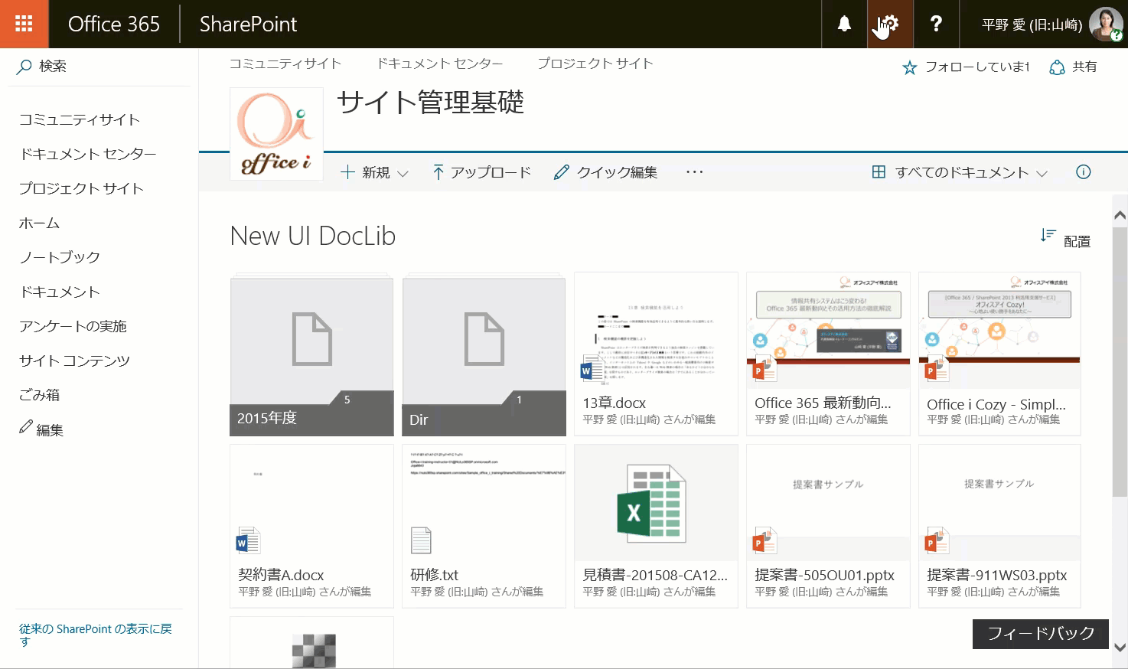Click the quick edit pencil icon
Screen dimensions: 1128x669
pyautogui.click(x=561, y=172)
